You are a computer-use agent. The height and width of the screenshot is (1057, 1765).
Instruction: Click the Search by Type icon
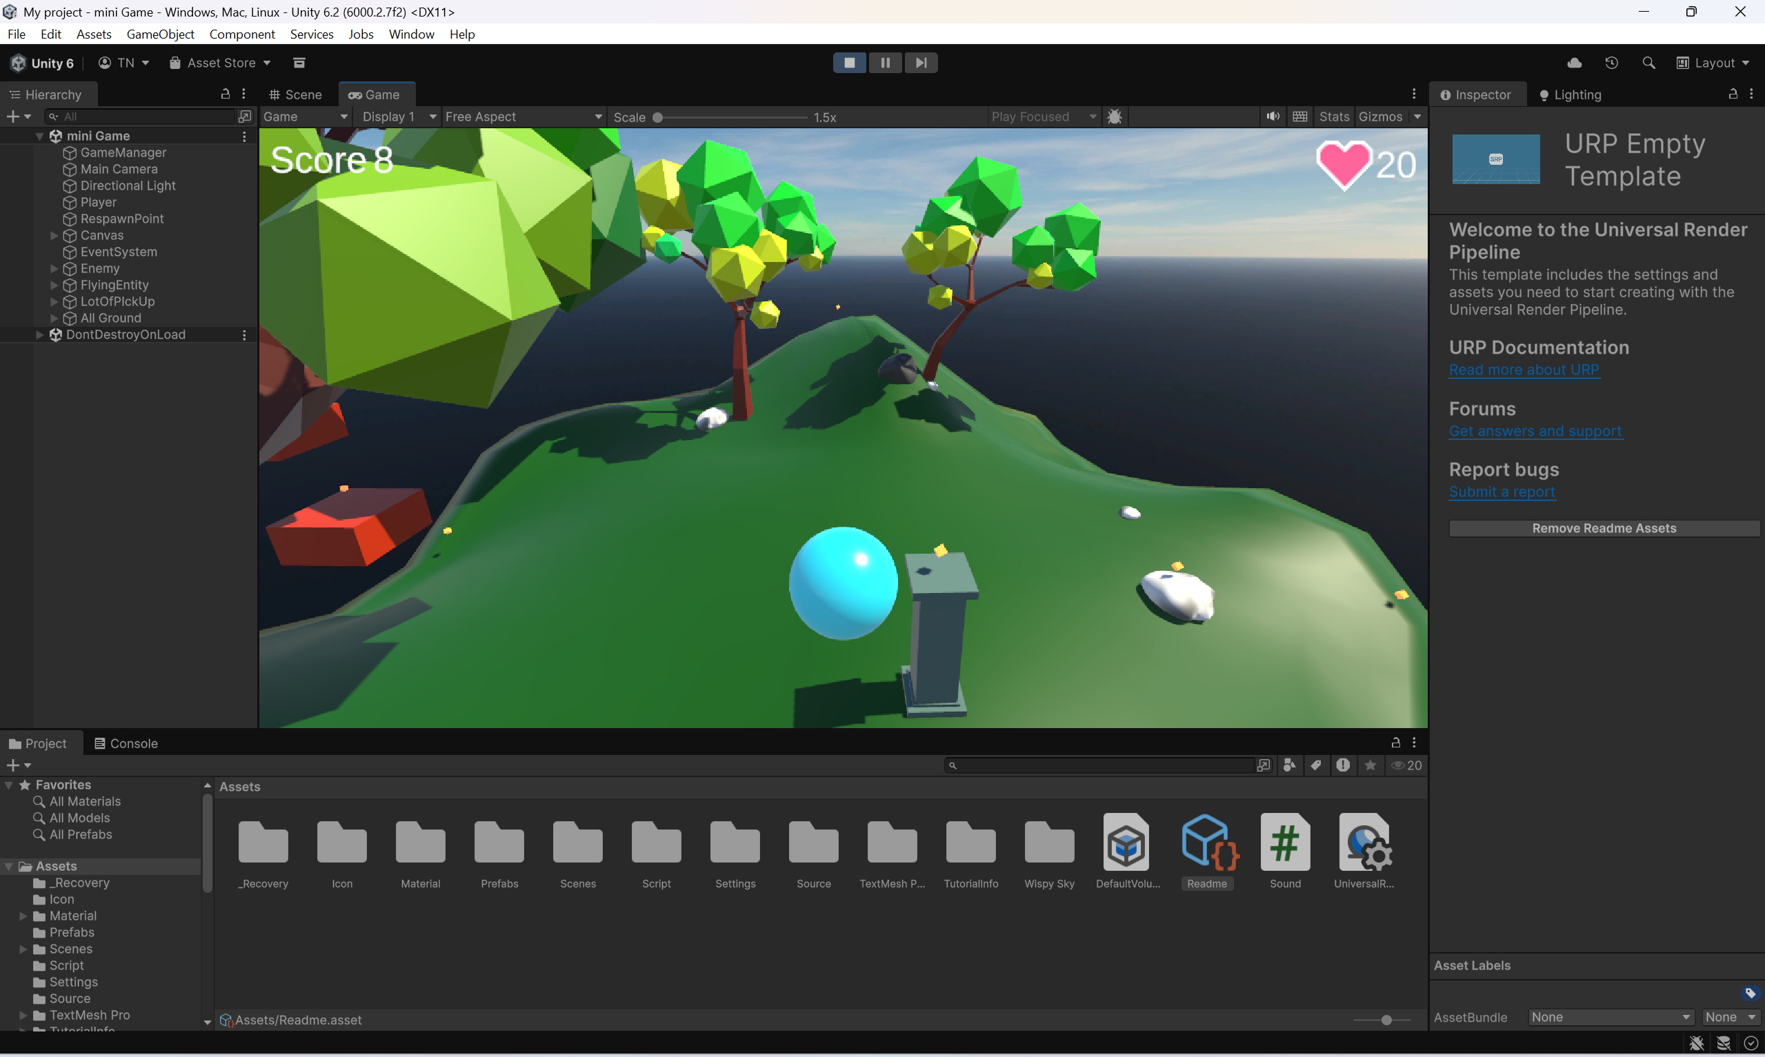click(x=1289, y=765)
